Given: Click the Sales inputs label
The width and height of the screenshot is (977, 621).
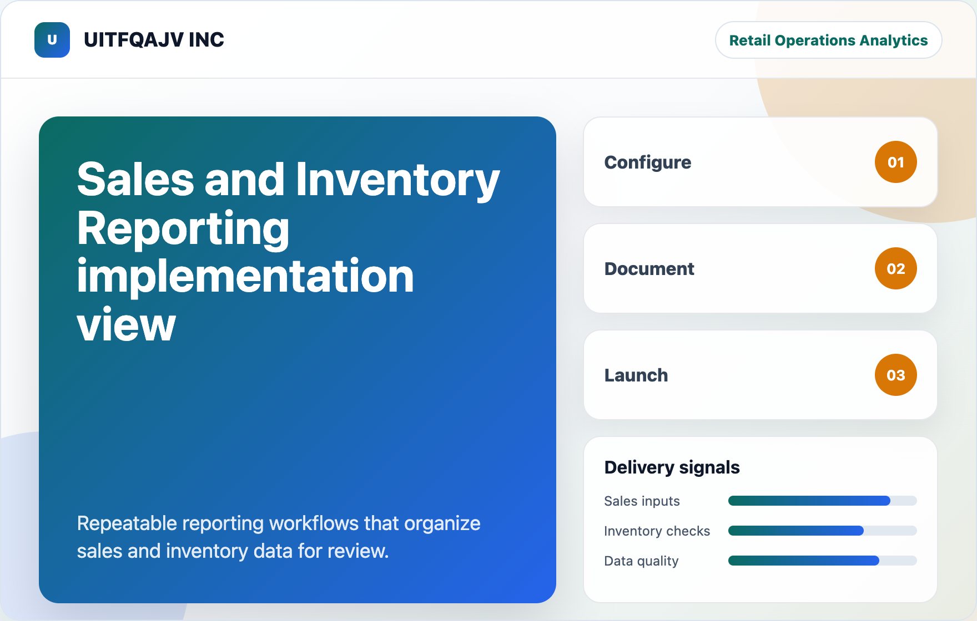Looking at the screenshot, I should [642, 501].
